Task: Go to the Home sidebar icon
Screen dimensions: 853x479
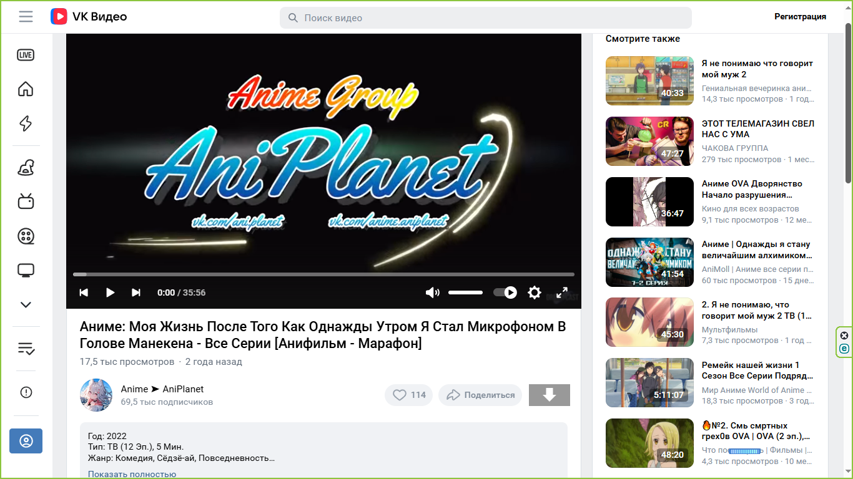Action: pyautogui.click(x=26, y=89)
